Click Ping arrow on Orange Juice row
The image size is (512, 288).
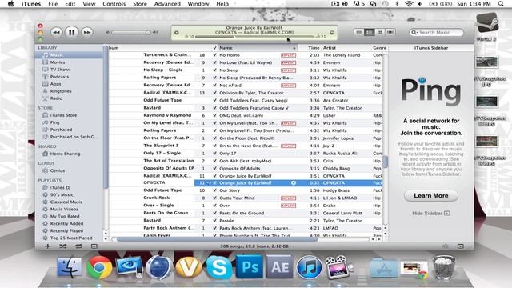click(294, 183)
